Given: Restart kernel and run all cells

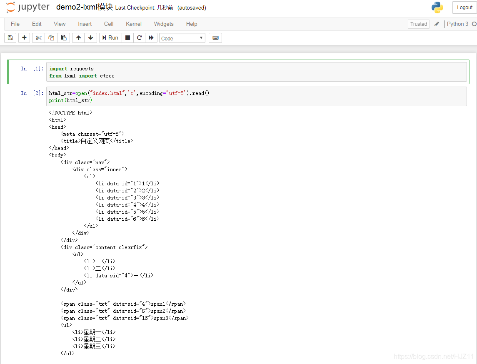Looking at the screenshot, I should click(x=151, y=38).
